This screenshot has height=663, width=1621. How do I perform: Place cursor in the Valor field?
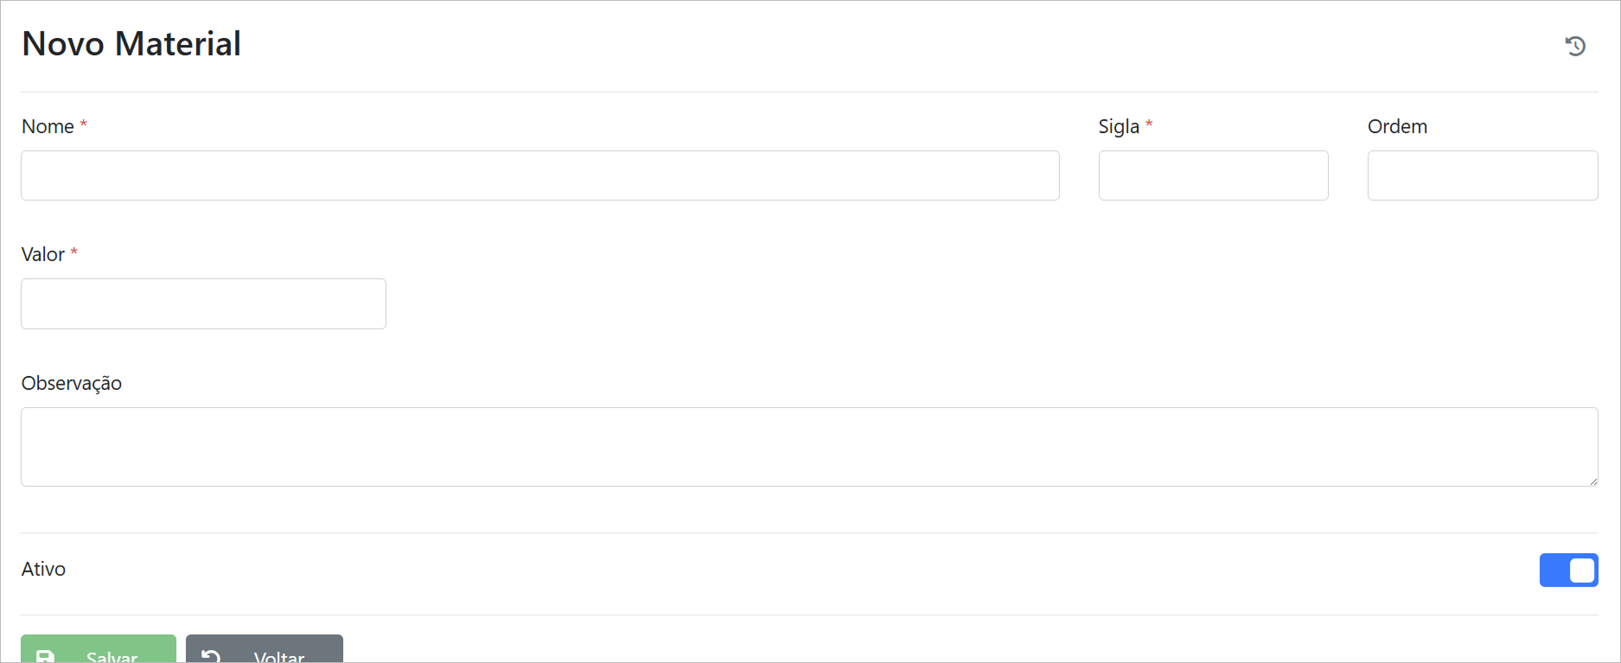coord(203,303)
